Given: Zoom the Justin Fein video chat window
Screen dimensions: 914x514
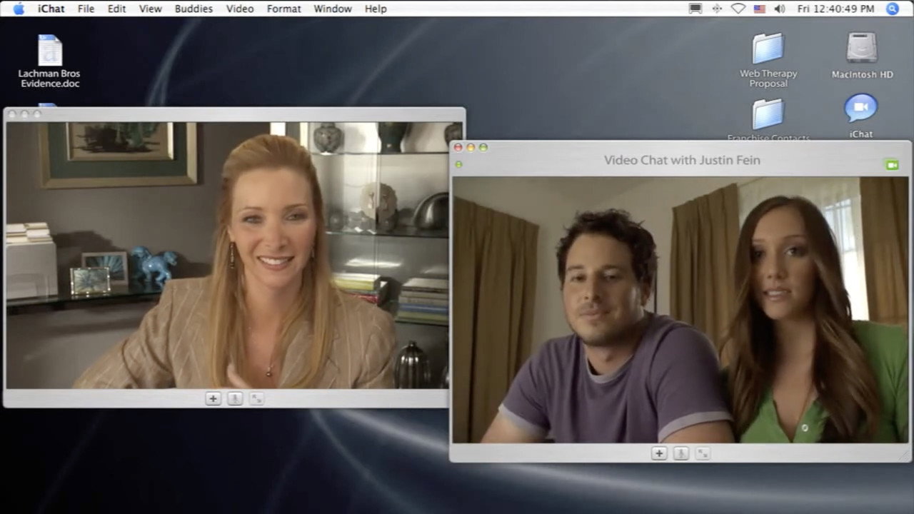Looking at the screenshot, I should tap(483, 148).
